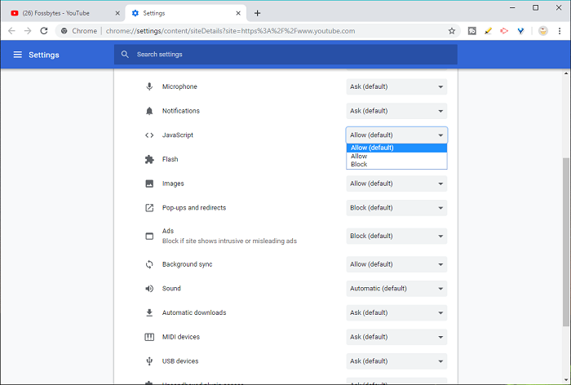This screenshot has height=385, width=571.
Task: Bookmark this page with star icon
Action: coord(452,30)
